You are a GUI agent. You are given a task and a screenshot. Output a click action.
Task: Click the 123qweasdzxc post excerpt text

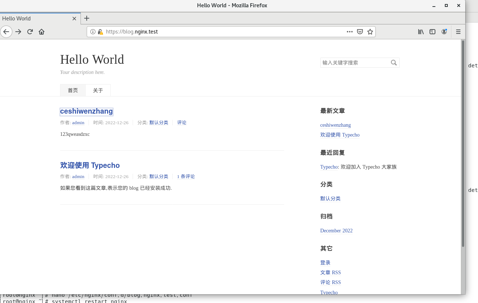[75, 134]
